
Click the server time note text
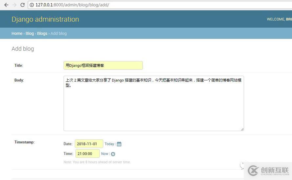tap(97, 162)
